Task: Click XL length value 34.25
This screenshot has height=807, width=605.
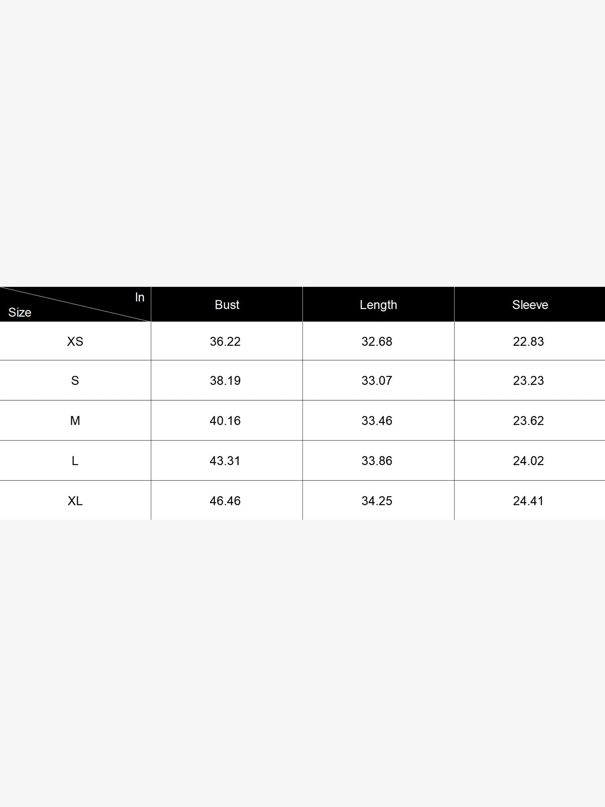Action: click(x=377, y=501)
